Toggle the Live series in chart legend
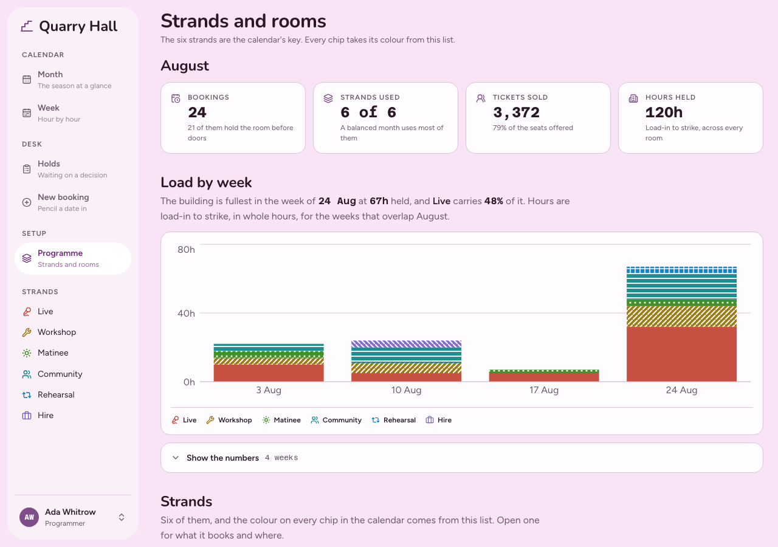This screenshot has height=547, width=778. (x=184, y=420)
